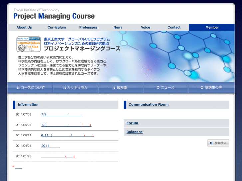
Task: Click the Nanomaterials in Asia Global-COE logo
Action: pyautogui.click(x=29, y=44)
